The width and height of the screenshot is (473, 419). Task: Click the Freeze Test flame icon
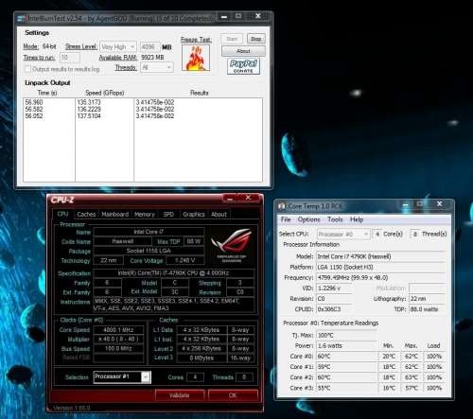pos(196,58)
